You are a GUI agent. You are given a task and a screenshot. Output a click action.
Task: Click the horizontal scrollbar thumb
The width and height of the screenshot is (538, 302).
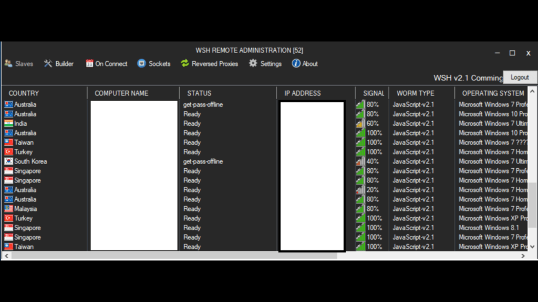(174, 256)
